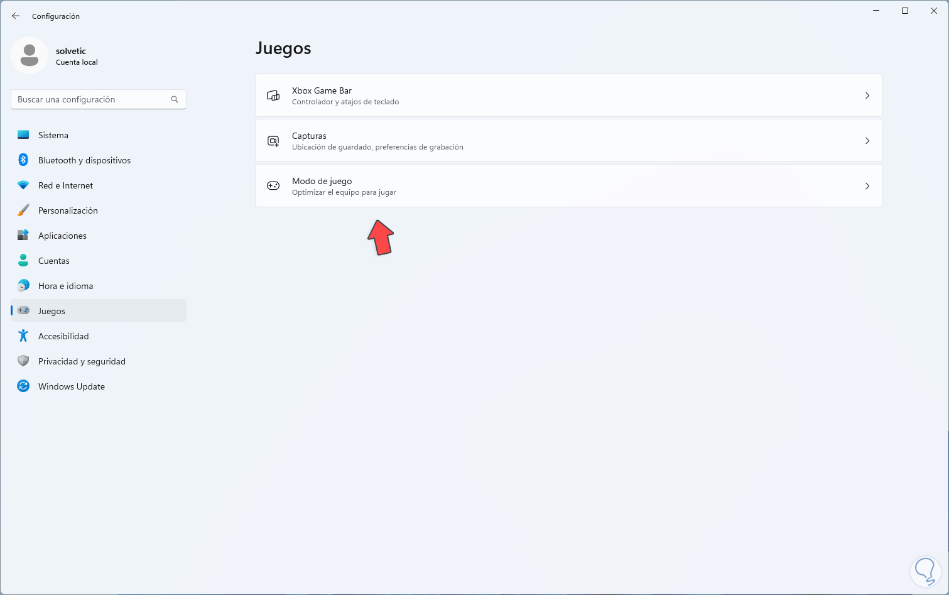Click the Bluetooth icon in sidebar
This screenshot has height=595, width=949.
click(23, 160)
